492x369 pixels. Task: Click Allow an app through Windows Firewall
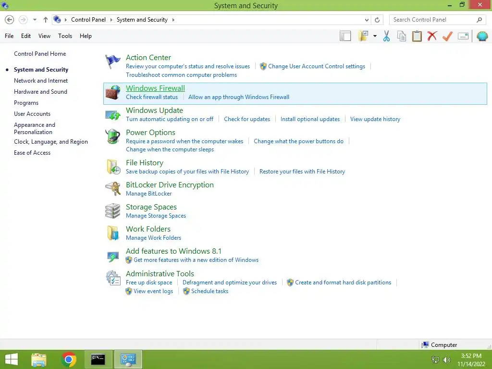[x=239, y=97]
